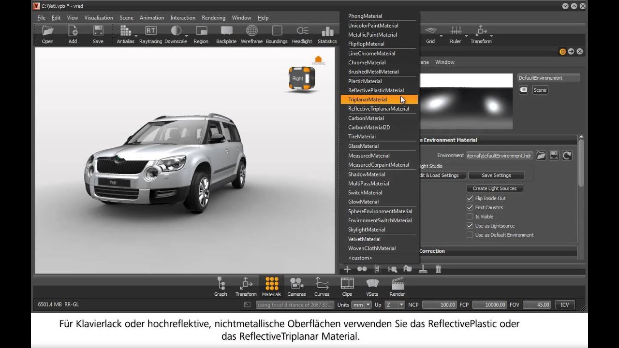Enable the Is Visible checkbox

pos(470,217)
